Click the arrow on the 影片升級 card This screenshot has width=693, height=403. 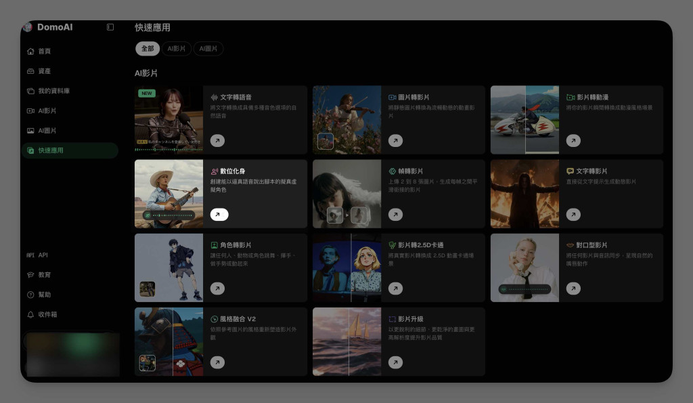pos(395,362)
